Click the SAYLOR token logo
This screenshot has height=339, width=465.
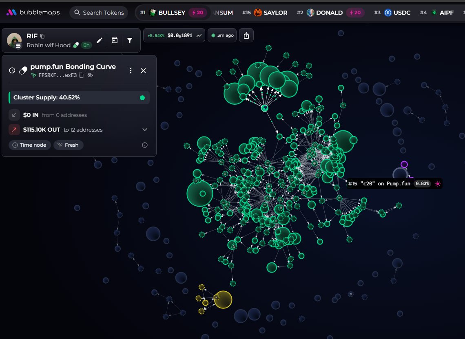tap(258, 13)
